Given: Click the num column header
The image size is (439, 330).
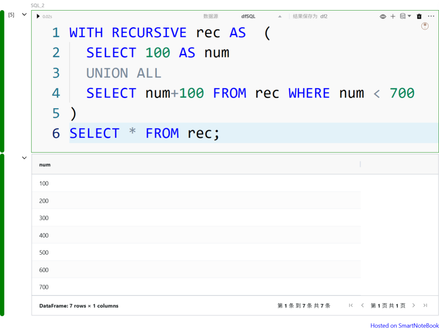Looking at the screenshot, I should click(x=45, y=165).
